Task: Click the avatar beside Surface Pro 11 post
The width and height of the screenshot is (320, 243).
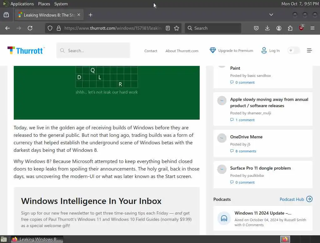Action: (222, 169)
